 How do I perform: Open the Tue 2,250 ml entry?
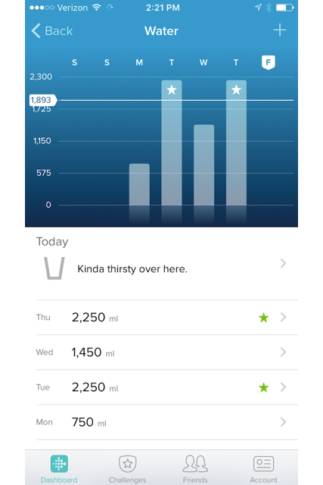(167, 387)
